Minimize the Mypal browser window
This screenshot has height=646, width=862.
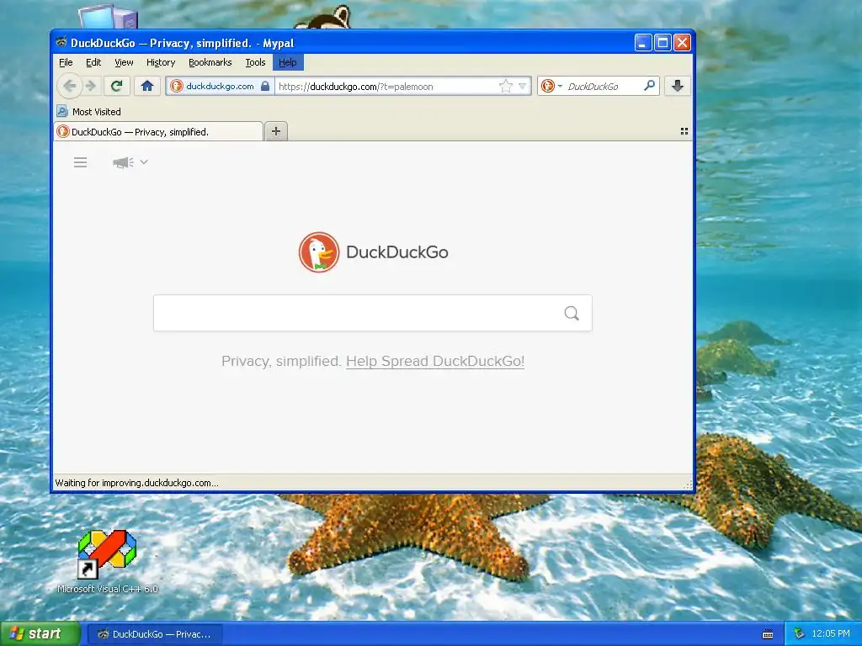(643, 42)
